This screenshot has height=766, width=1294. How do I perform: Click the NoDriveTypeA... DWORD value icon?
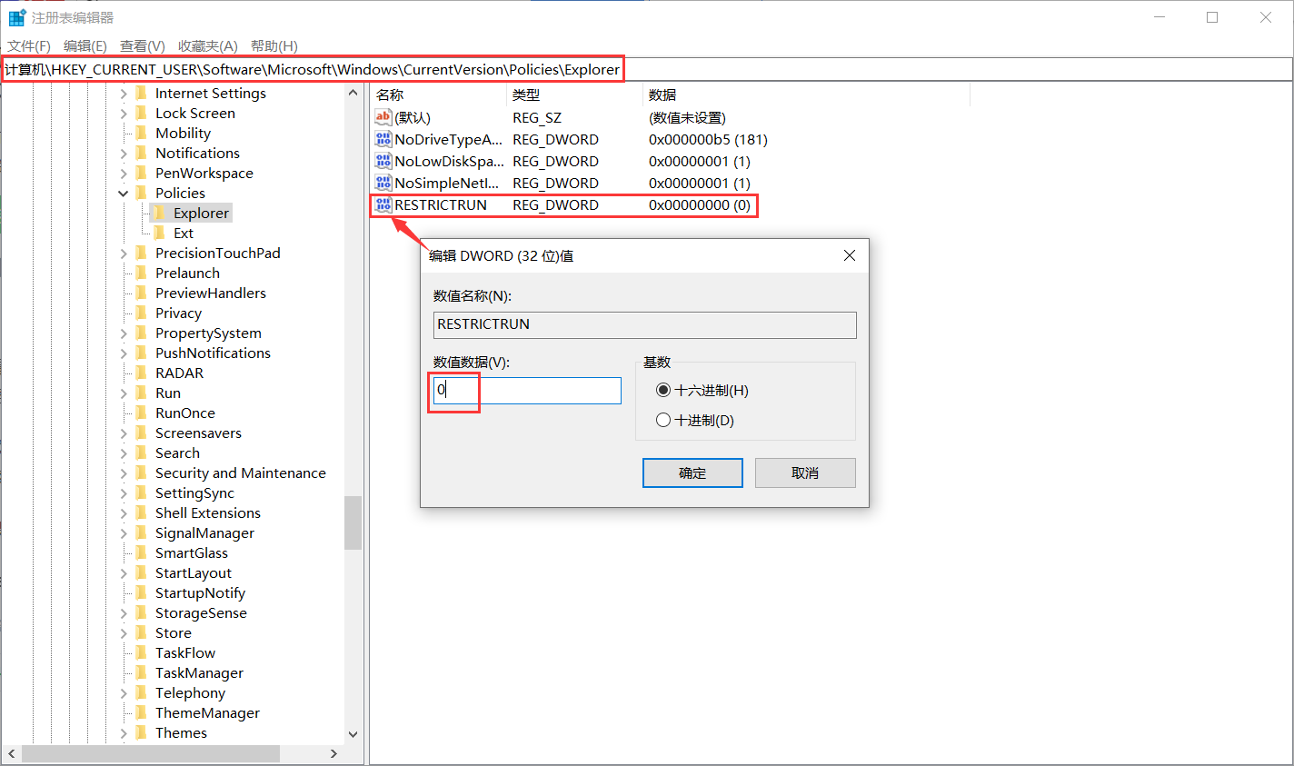(x=383, y=139)
